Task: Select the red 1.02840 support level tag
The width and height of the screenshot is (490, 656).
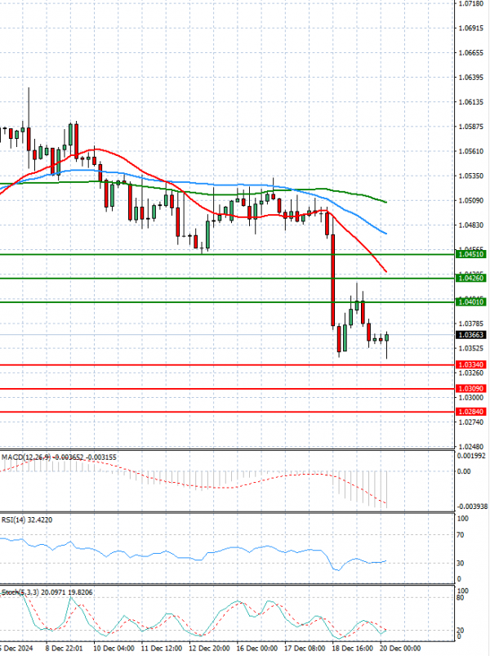Action: 471,412
